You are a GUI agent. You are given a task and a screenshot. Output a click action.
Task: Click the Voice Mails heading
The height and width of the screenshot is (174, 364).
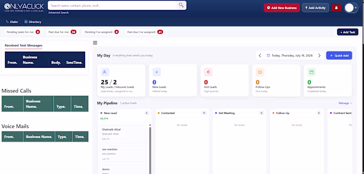(15, 126)
